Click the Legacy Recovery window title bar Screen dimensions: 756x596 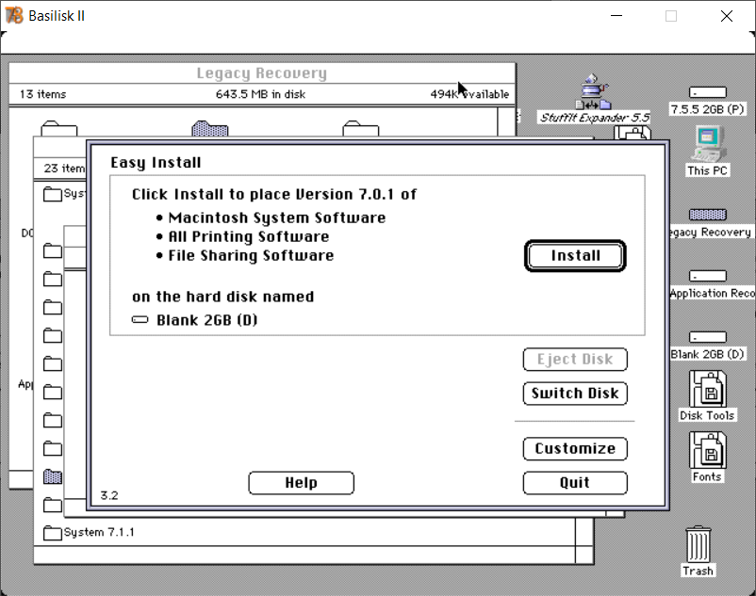pyautogui.click(x=262, y=73)
